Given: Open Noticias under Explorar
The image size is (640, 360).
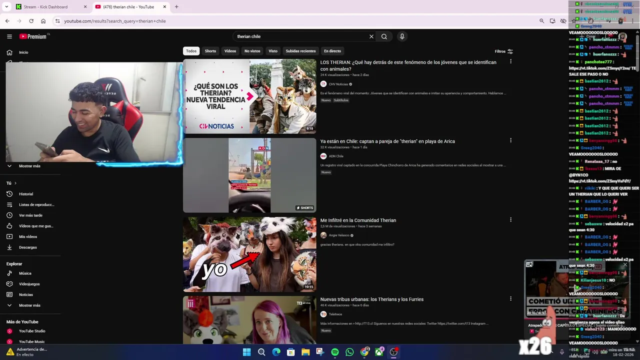Looking at the screenshot, I should [26, 295].
